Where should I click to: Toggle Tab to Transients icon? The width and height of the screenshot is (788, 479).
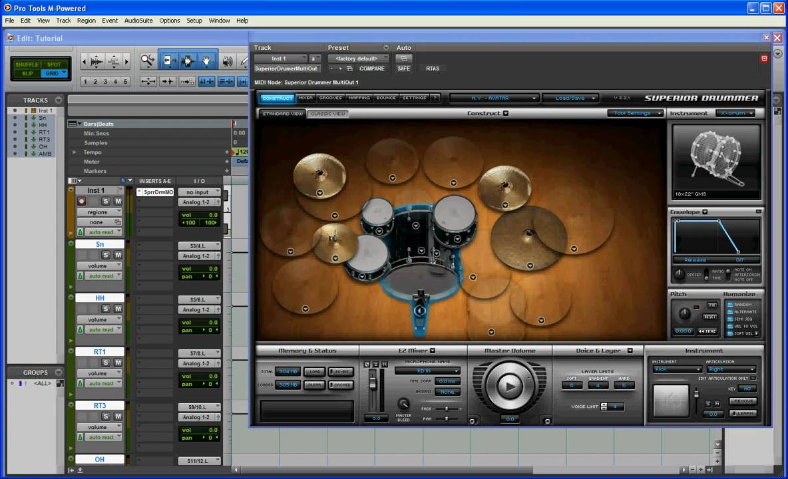tap(167, 81)
